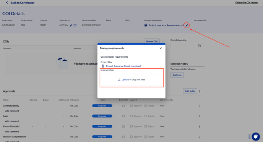Click the LA structures project name value
This screenshot has width=263, height=142.
coord(9,25)
